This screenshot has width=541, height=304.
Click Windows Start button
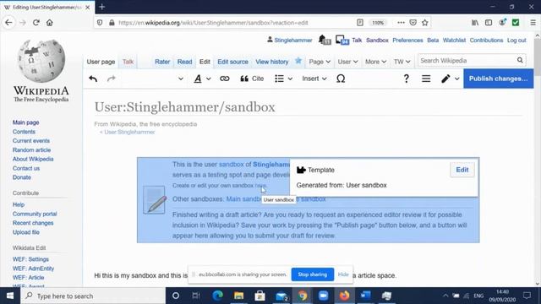10,296
